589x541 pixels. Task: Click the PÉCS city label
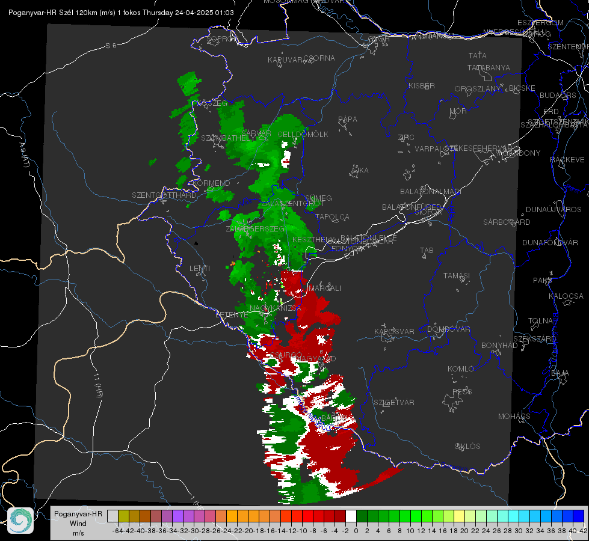pos(462,392)
